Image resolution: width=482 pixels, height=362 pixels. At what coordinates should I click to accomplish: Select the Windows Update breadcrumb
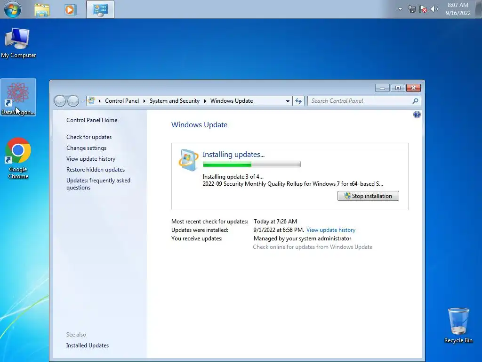click(x=232, y=101)
